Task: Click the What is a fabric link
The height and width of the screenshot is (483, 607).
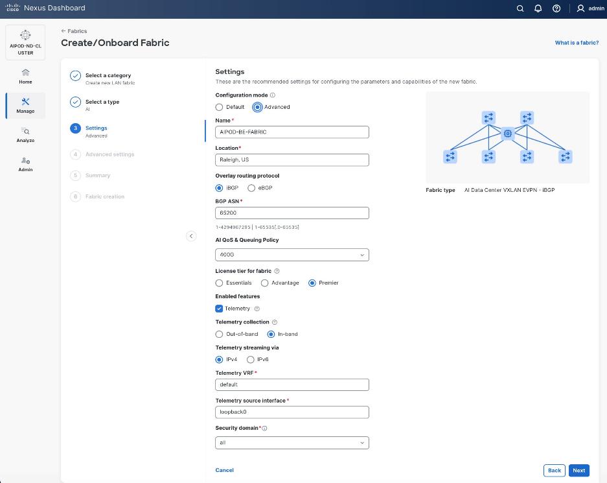Action: click(x=577, y=41)
